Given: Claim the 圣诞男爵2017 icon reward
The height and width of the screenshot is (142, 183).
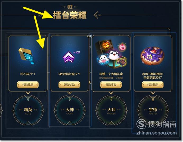Looking at the screenshot, I should point(153,85).
